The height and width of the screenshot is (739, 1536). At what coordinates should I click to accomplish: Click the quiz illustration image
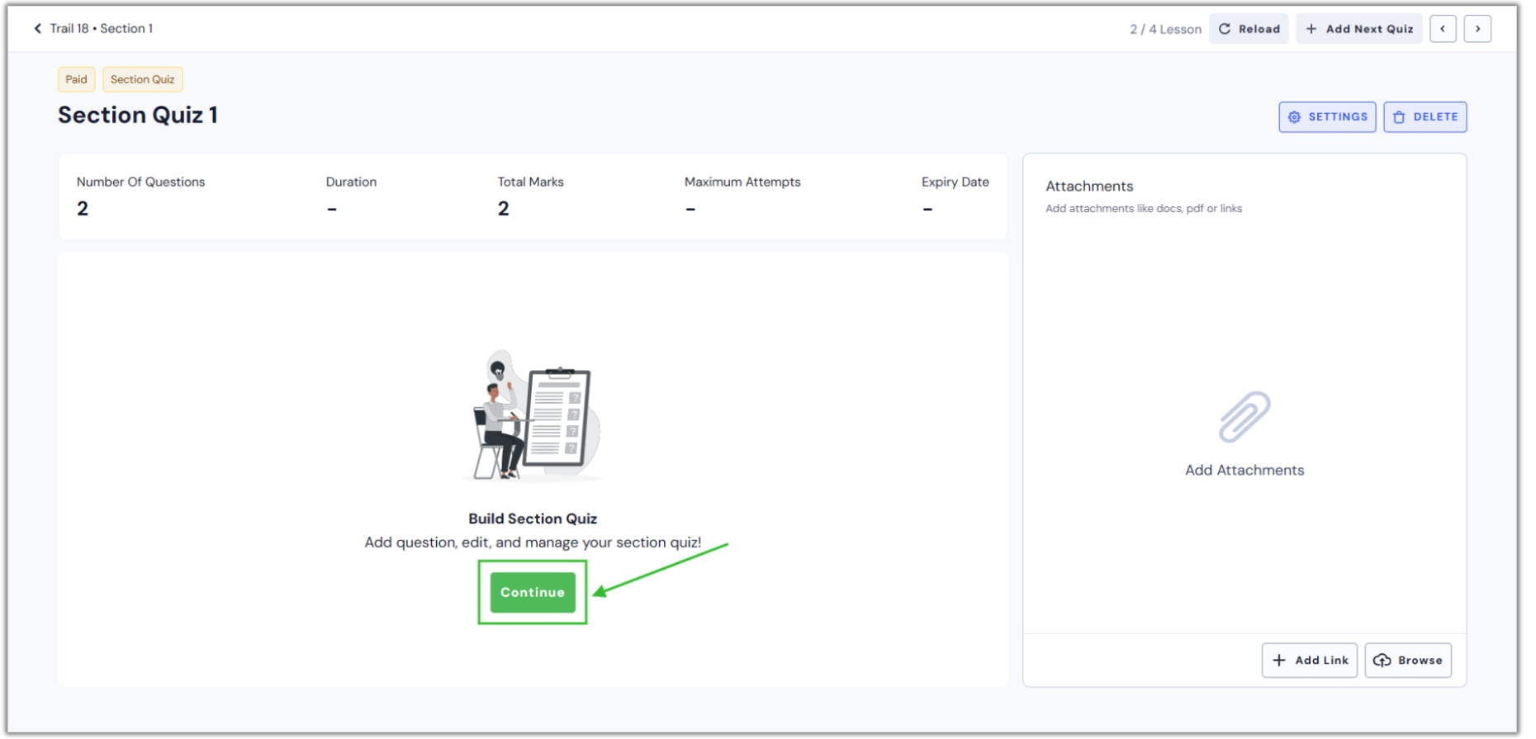coord(533,415)
